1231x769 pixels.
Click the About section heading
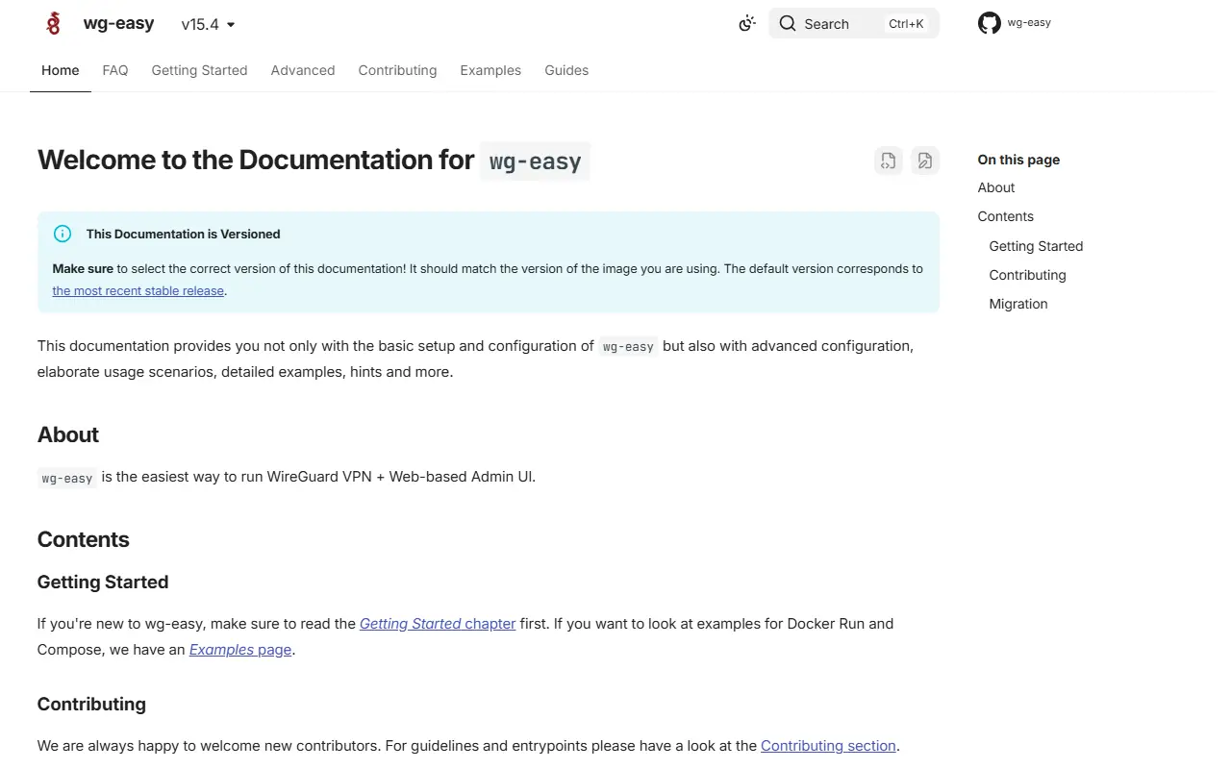click(68, 434)
